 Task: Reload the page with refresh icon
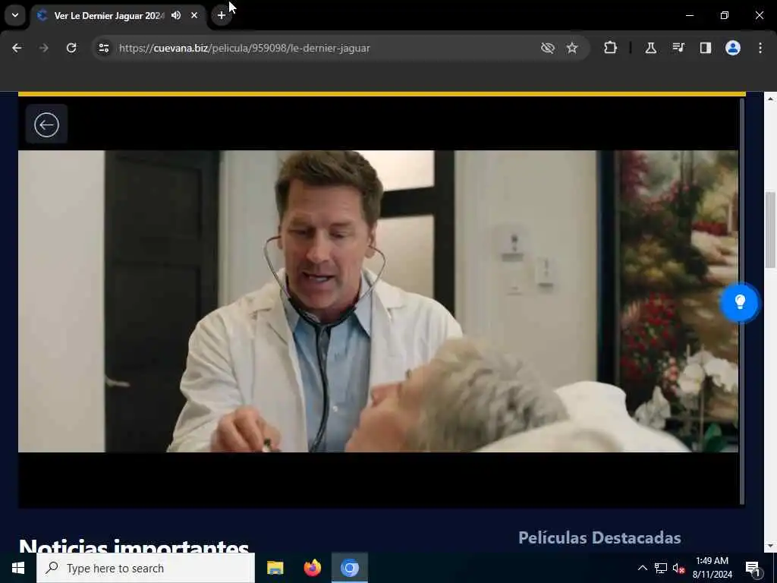(x=71, y=48)
